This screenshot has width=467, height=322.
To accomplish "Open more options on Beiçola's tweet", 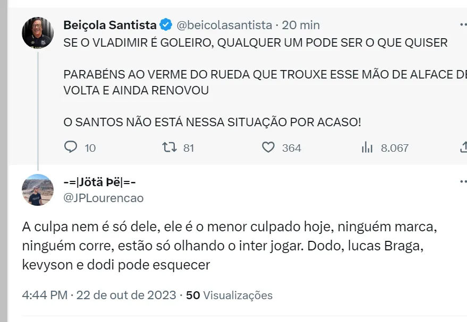I will (x=462, y=25).
